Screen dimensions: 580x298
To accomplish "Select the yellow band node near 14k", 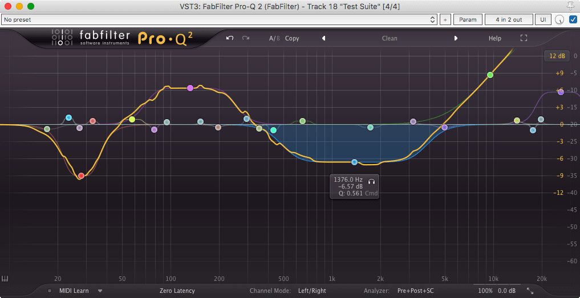I will point(517,121).
